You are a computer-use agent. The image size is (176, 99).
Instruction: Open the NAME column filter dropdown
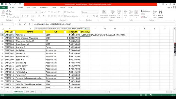click(44, 32)
